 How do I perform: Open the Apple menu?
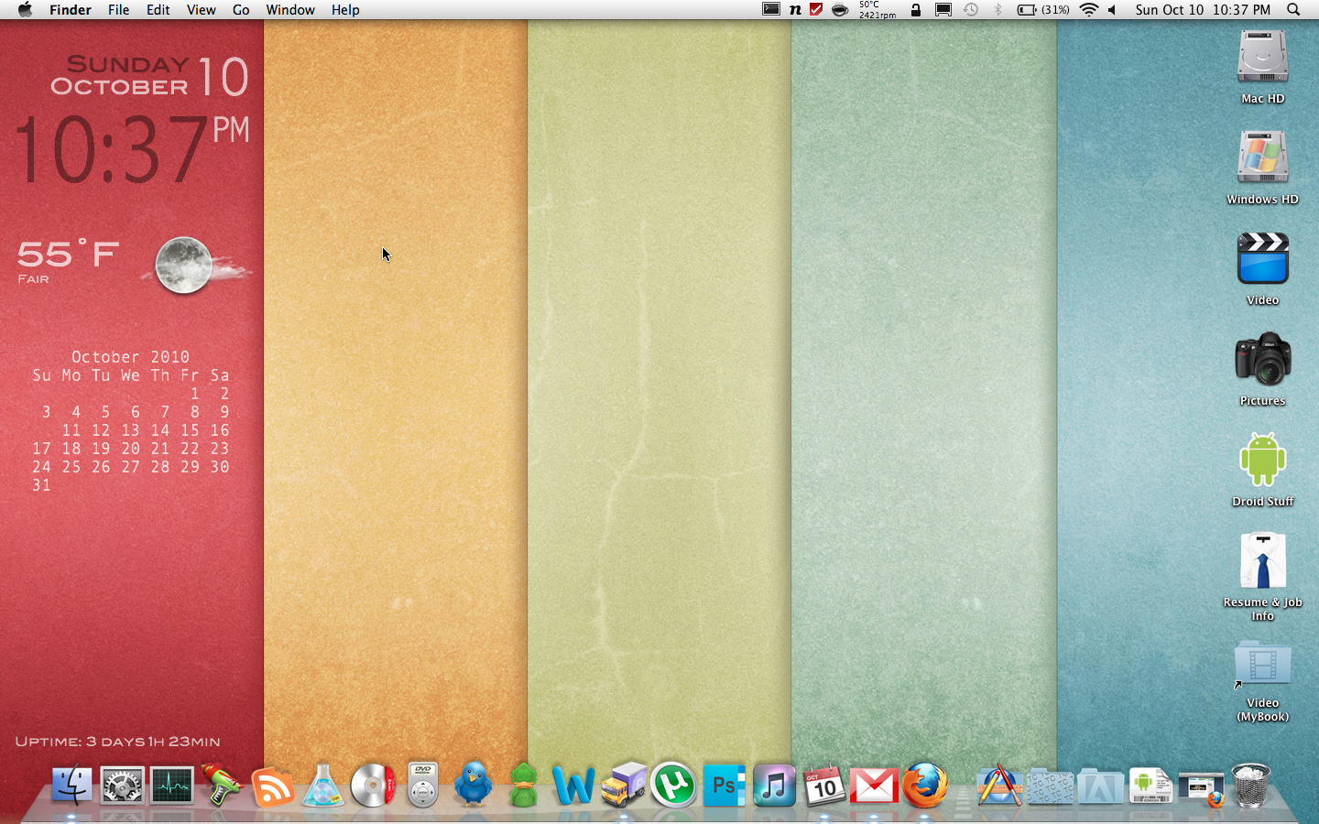tap(25, 10)
